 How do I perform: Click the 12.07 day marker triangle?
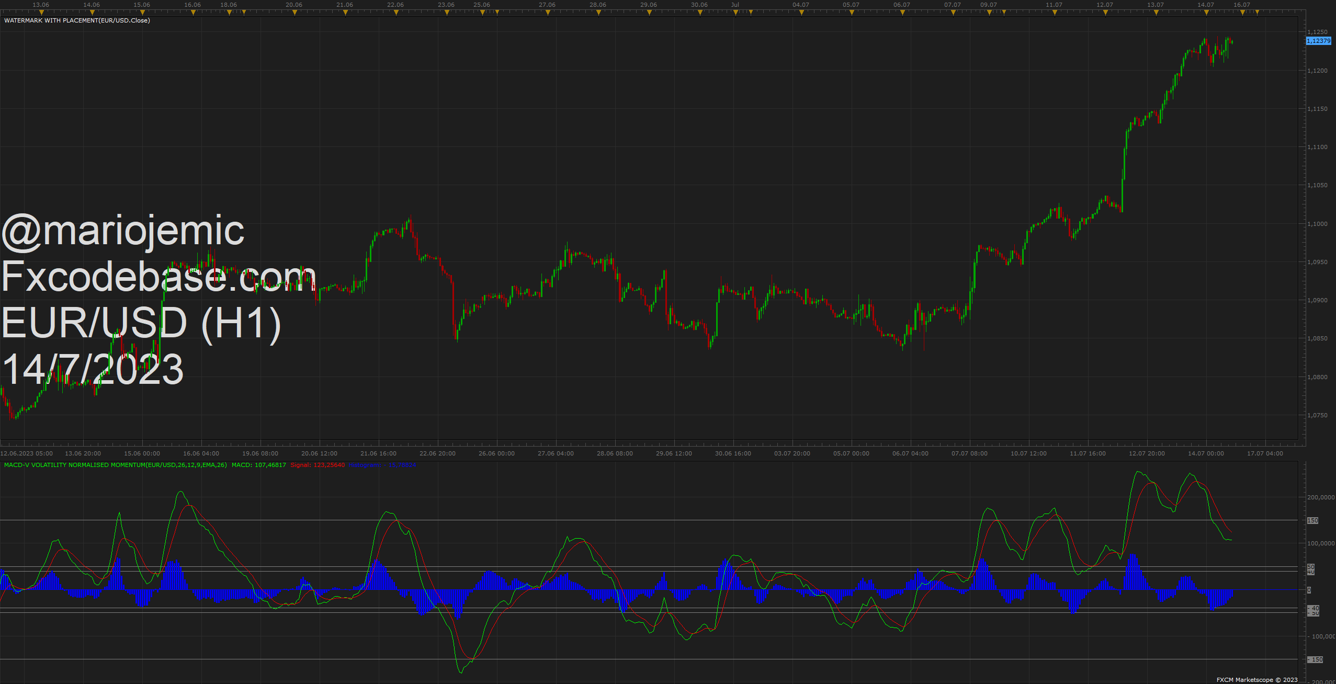coord(1105,13)
